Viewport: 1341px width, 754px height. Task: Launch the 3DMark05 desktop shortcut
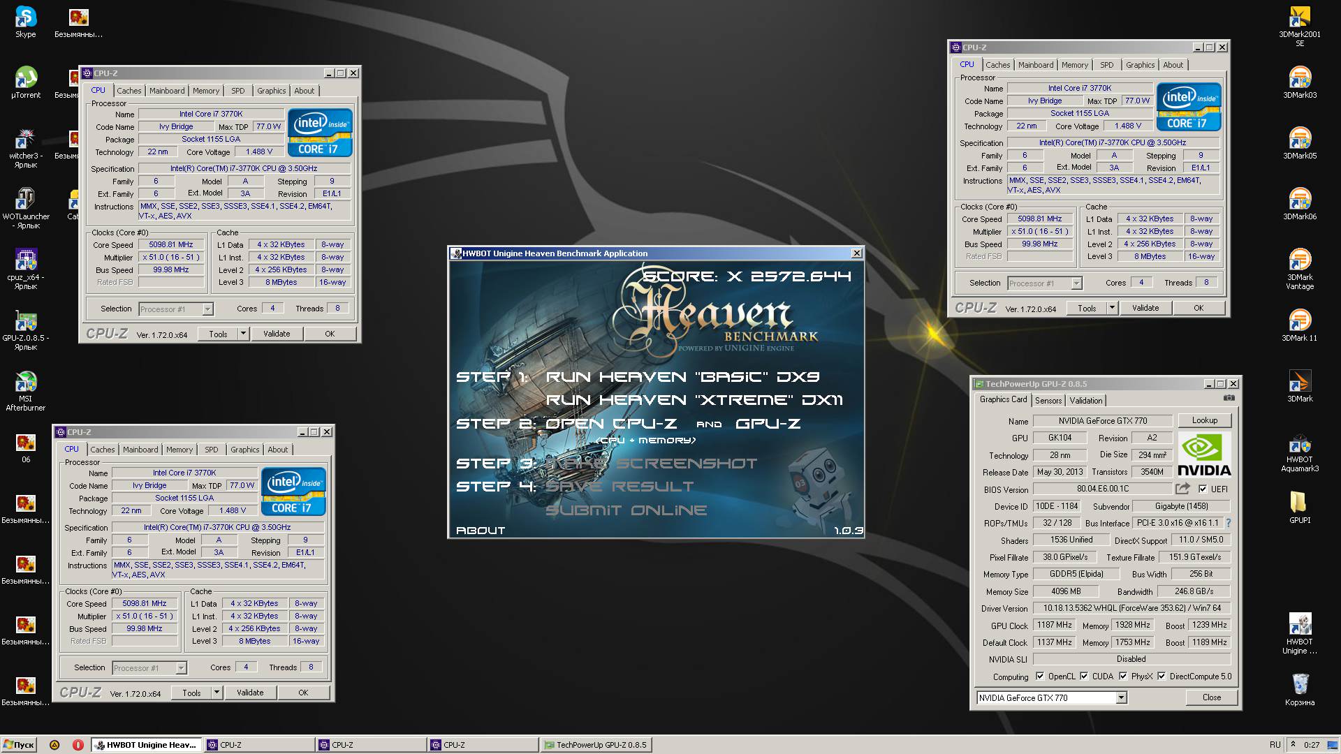coord(1299,143)
